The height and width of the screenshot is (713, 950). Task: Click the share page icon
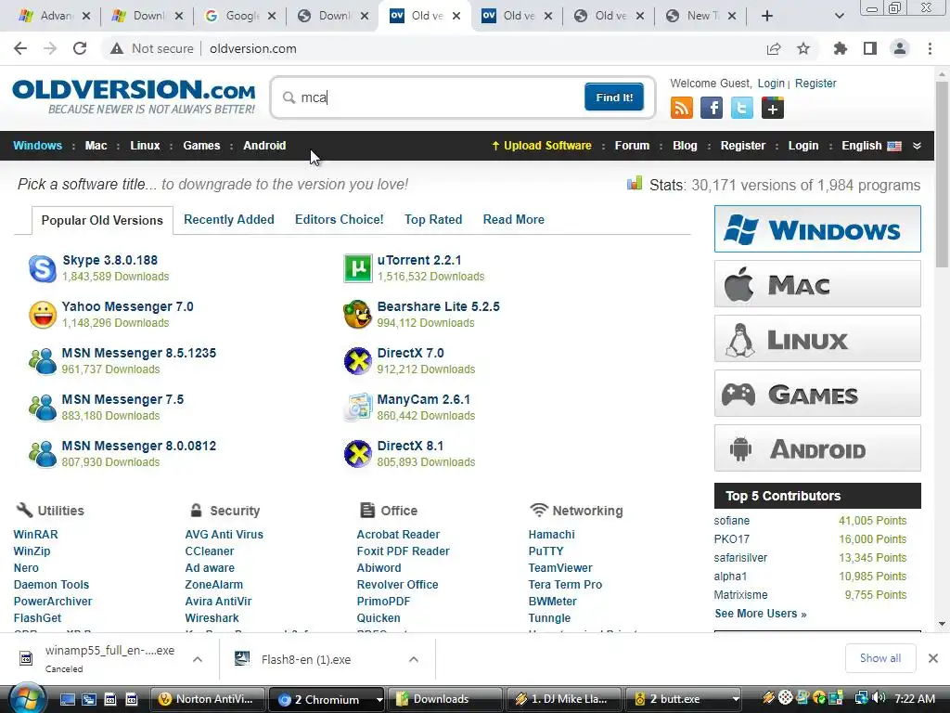pos(774,48)
